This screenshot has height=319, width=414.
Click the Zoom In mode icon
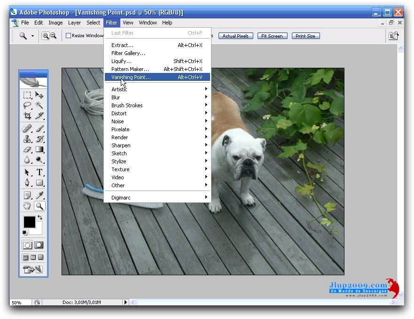(x=46, y=36)
